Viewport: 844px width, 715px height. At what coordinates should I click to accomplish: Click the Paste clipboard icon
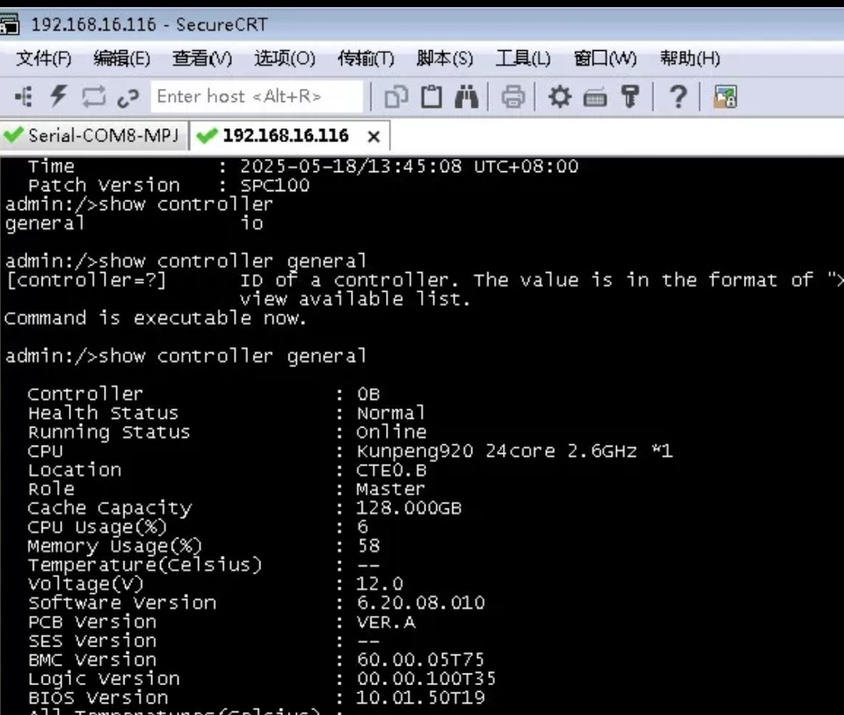point(431,97)
